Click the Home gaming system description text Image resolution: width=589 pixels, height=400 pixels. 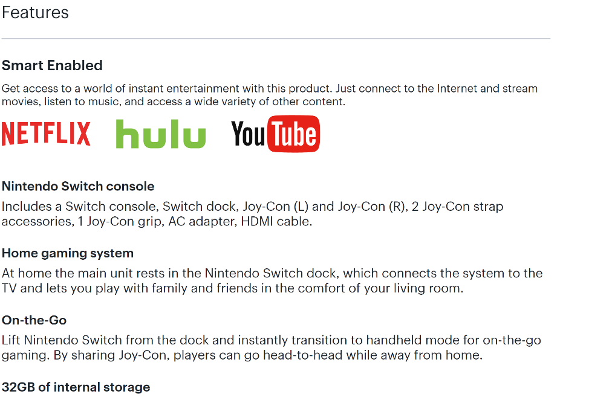[272, 281]
